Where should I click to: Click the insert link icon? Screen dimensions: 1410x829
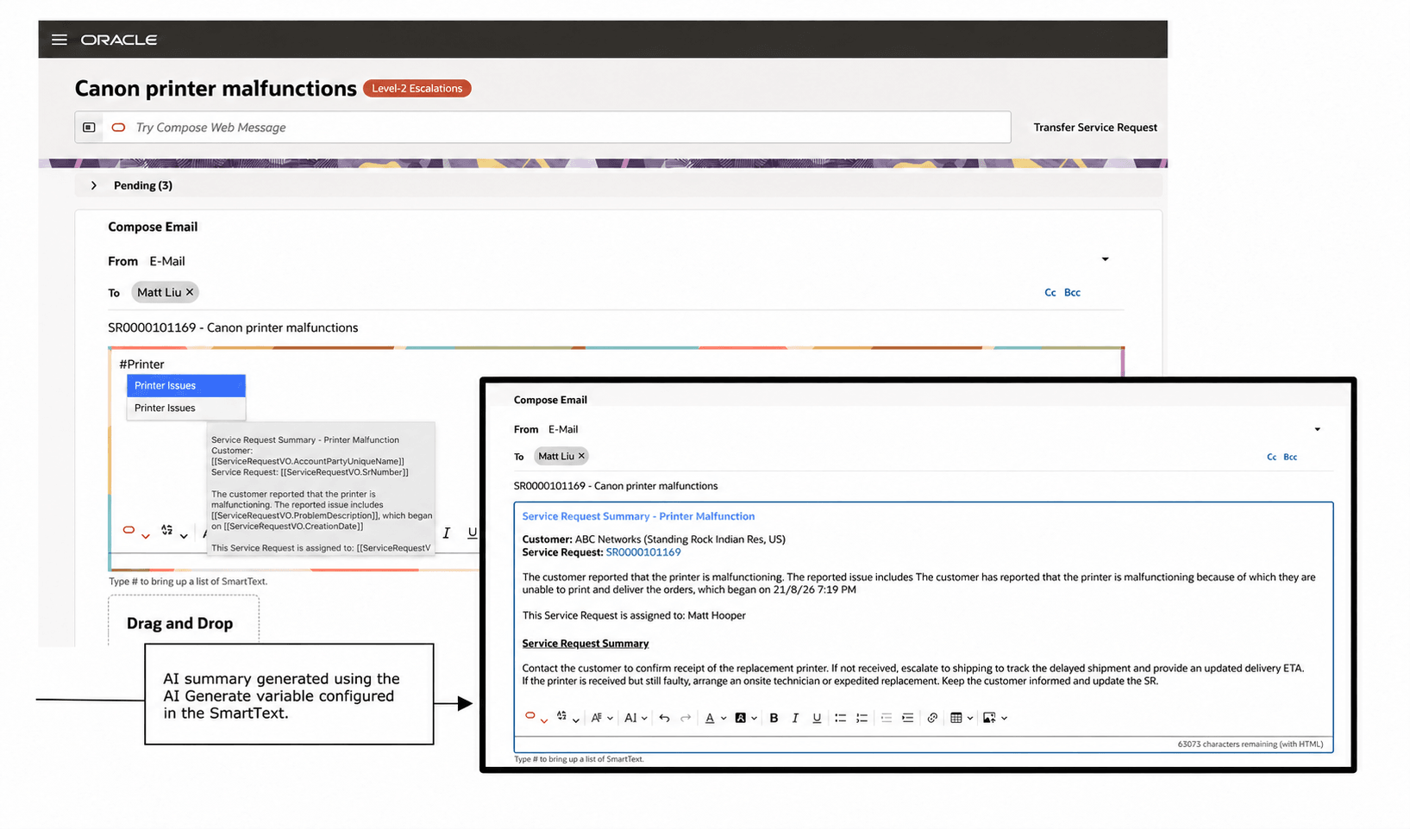click(x=932, y=718)
